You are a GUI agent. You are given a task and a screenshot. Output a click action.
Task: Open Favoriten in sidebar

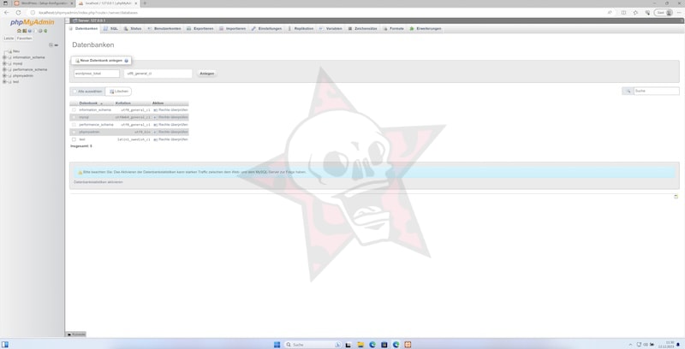(x=25, y=38)
